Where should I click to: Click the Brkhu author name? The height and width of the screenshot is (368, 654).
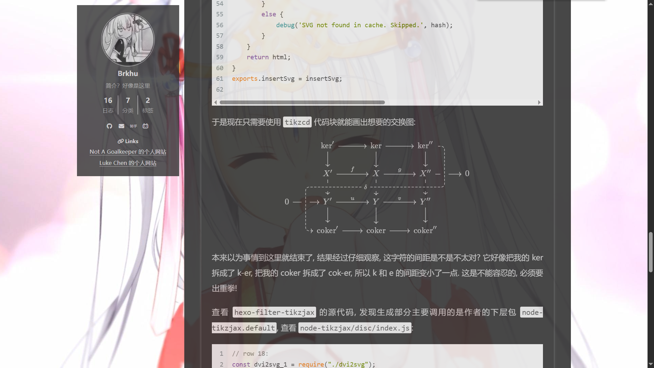(128, 74)
